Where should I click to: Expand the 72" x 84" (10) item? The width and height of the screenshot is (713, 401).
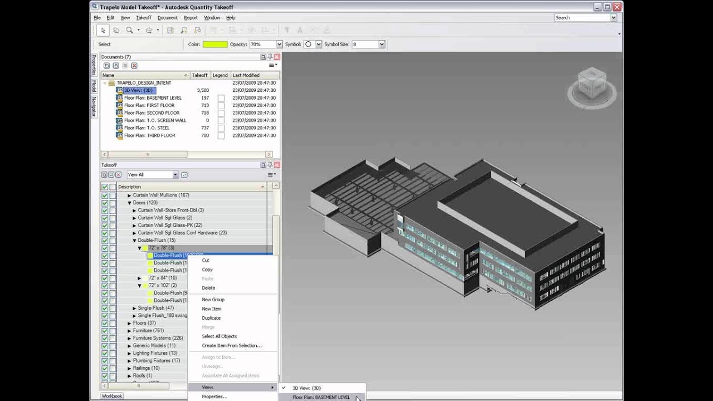click(139, 278)
